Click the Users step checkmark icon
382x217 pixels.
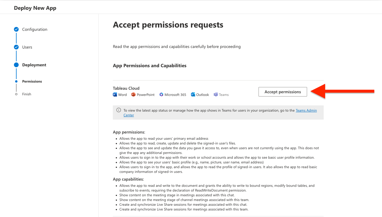pos(16,47)
